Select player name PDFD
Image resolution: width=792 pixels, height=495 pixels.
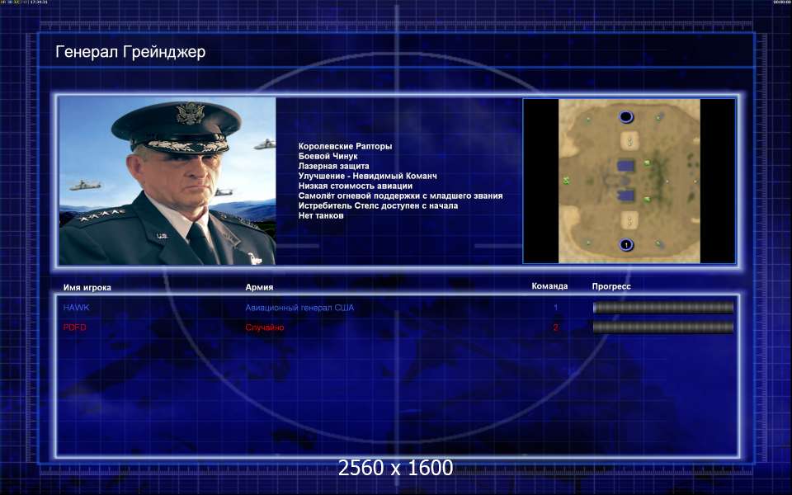(75, 328)
